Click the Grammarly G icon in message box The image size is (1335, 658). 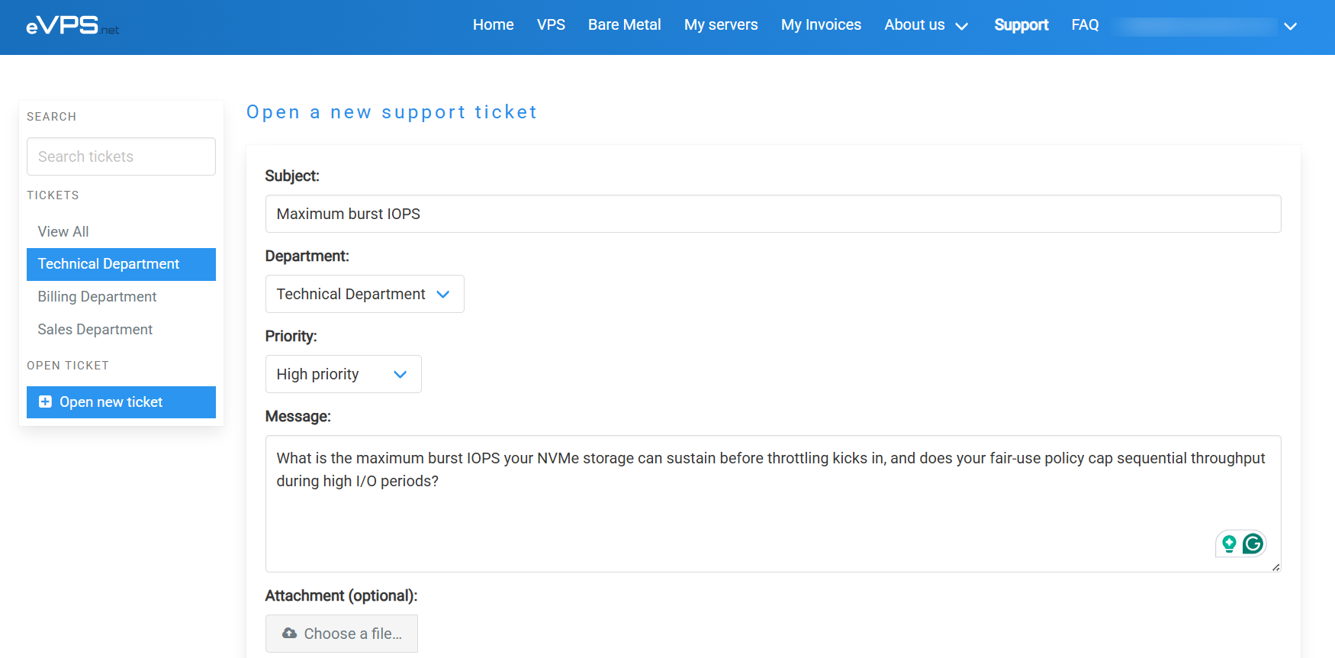pos(1253,543)
